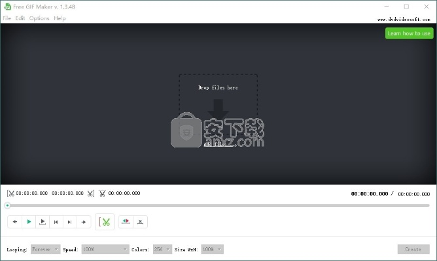Click the Learn how to use button
This screenshot has height=261, width=437.
pos(409,33)
